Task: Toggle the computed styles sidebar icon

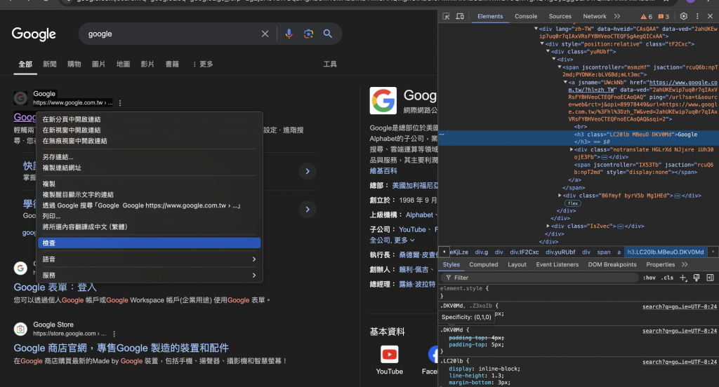Action: click(x=711, y=278)
